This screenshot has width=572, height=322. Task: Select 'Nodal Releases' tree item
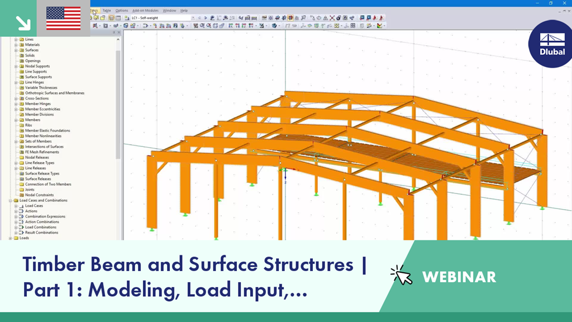(x=37, y=157)
